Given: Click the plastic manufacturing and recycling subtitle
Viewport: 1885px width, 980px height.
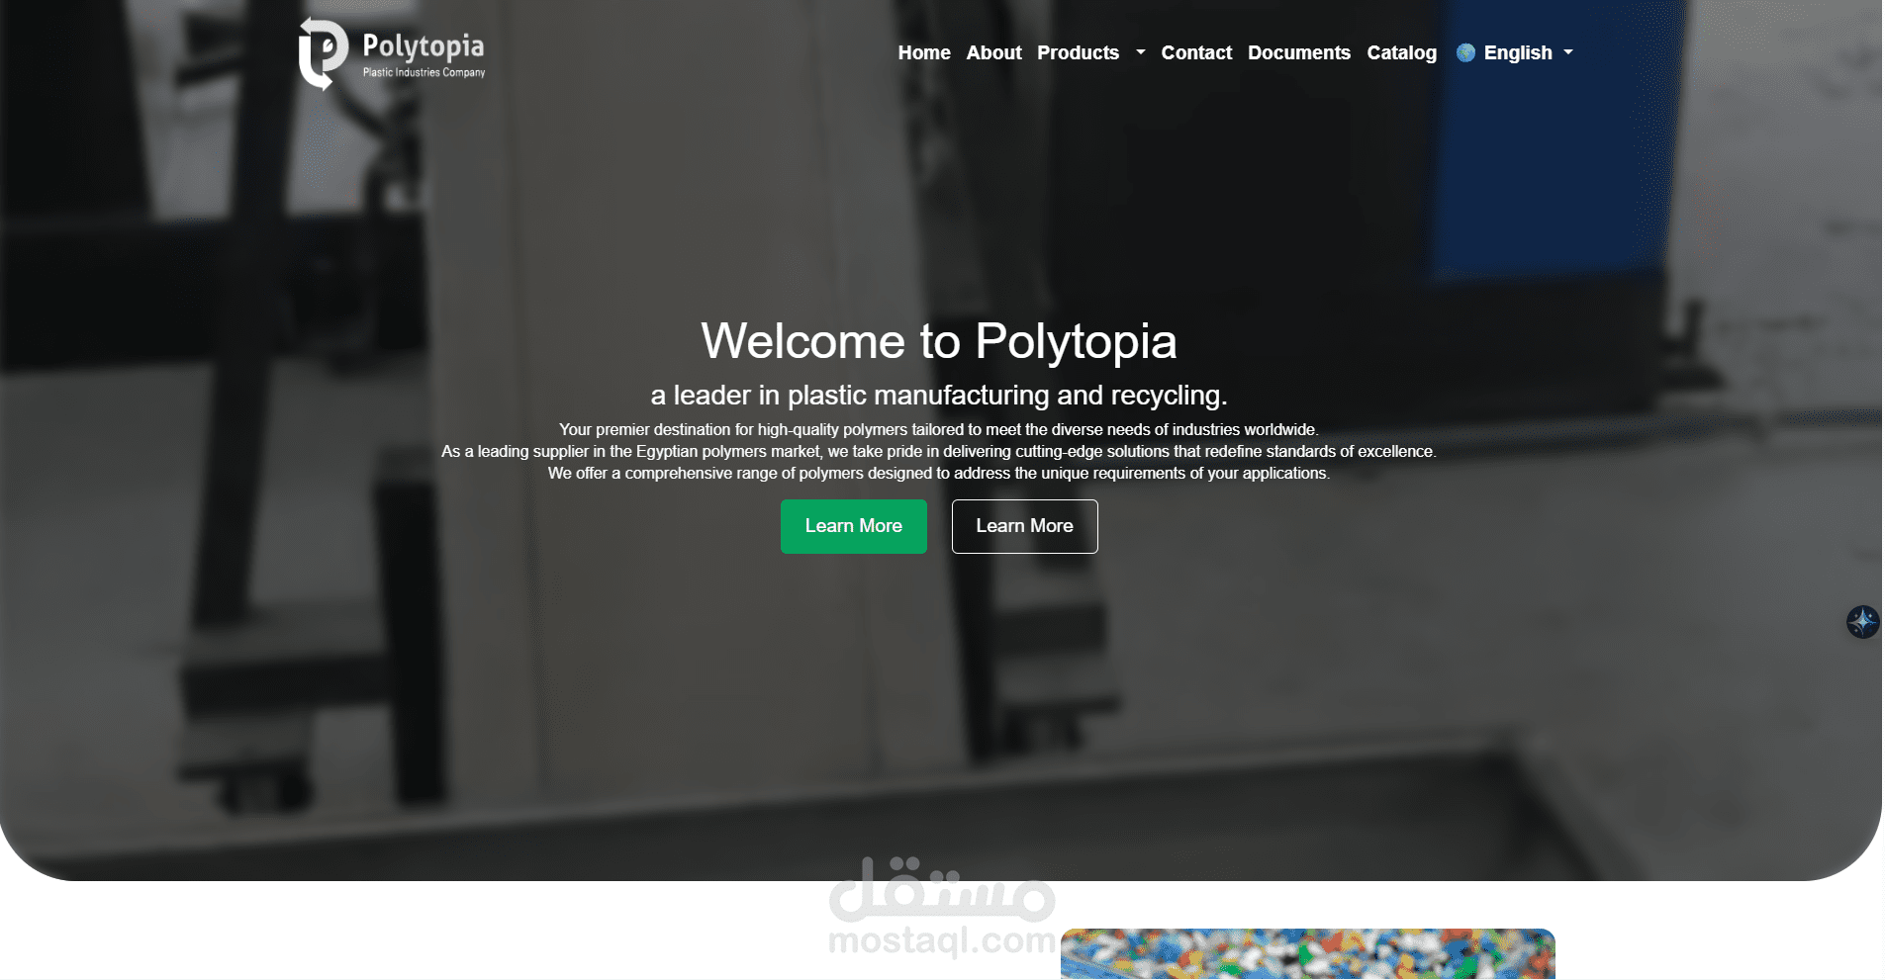Looking at the screenshot, I should tap(938, 396).
